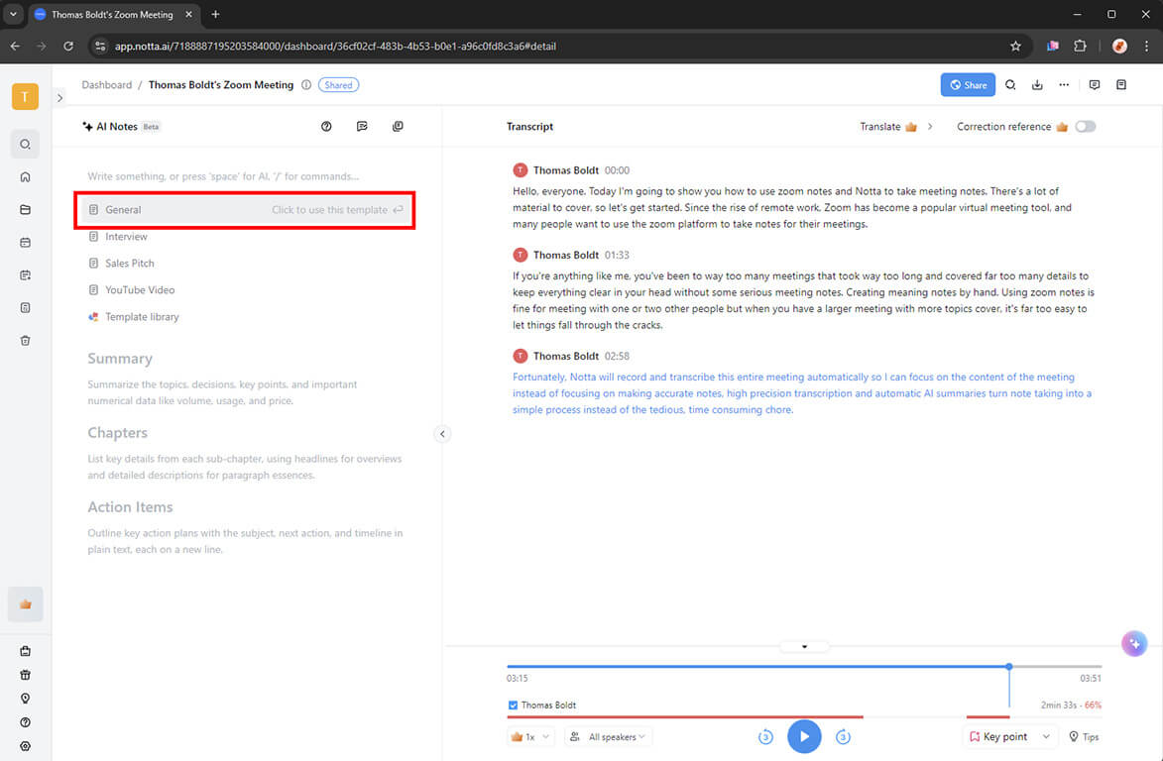
Task: Open the comments panel icon in header
Action: click(1094, 85)
